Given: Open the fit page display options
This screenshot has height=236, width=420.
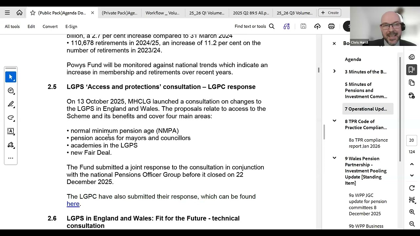Looking at the screenshot, I should tap(412, 200).
